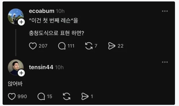The height and width of the screenshot is (106, 179).
Task: Open ecoabum's profile via the username
Action: pyautogui.click(x=42, y=11)
